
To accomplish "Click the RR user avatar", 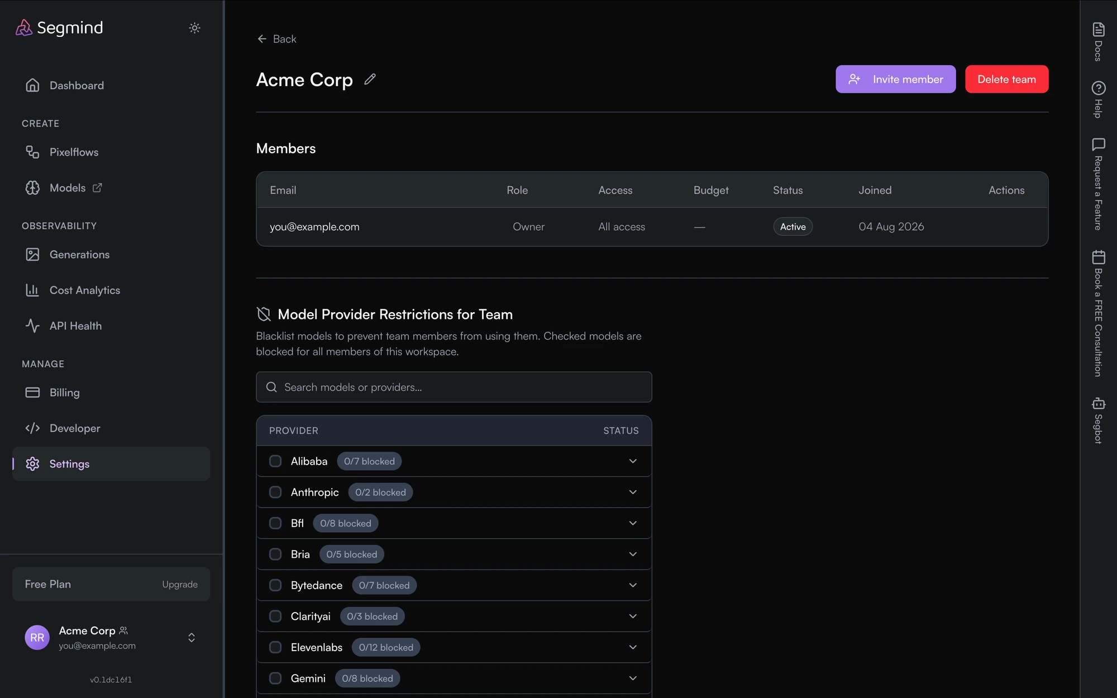I will 37,638.
